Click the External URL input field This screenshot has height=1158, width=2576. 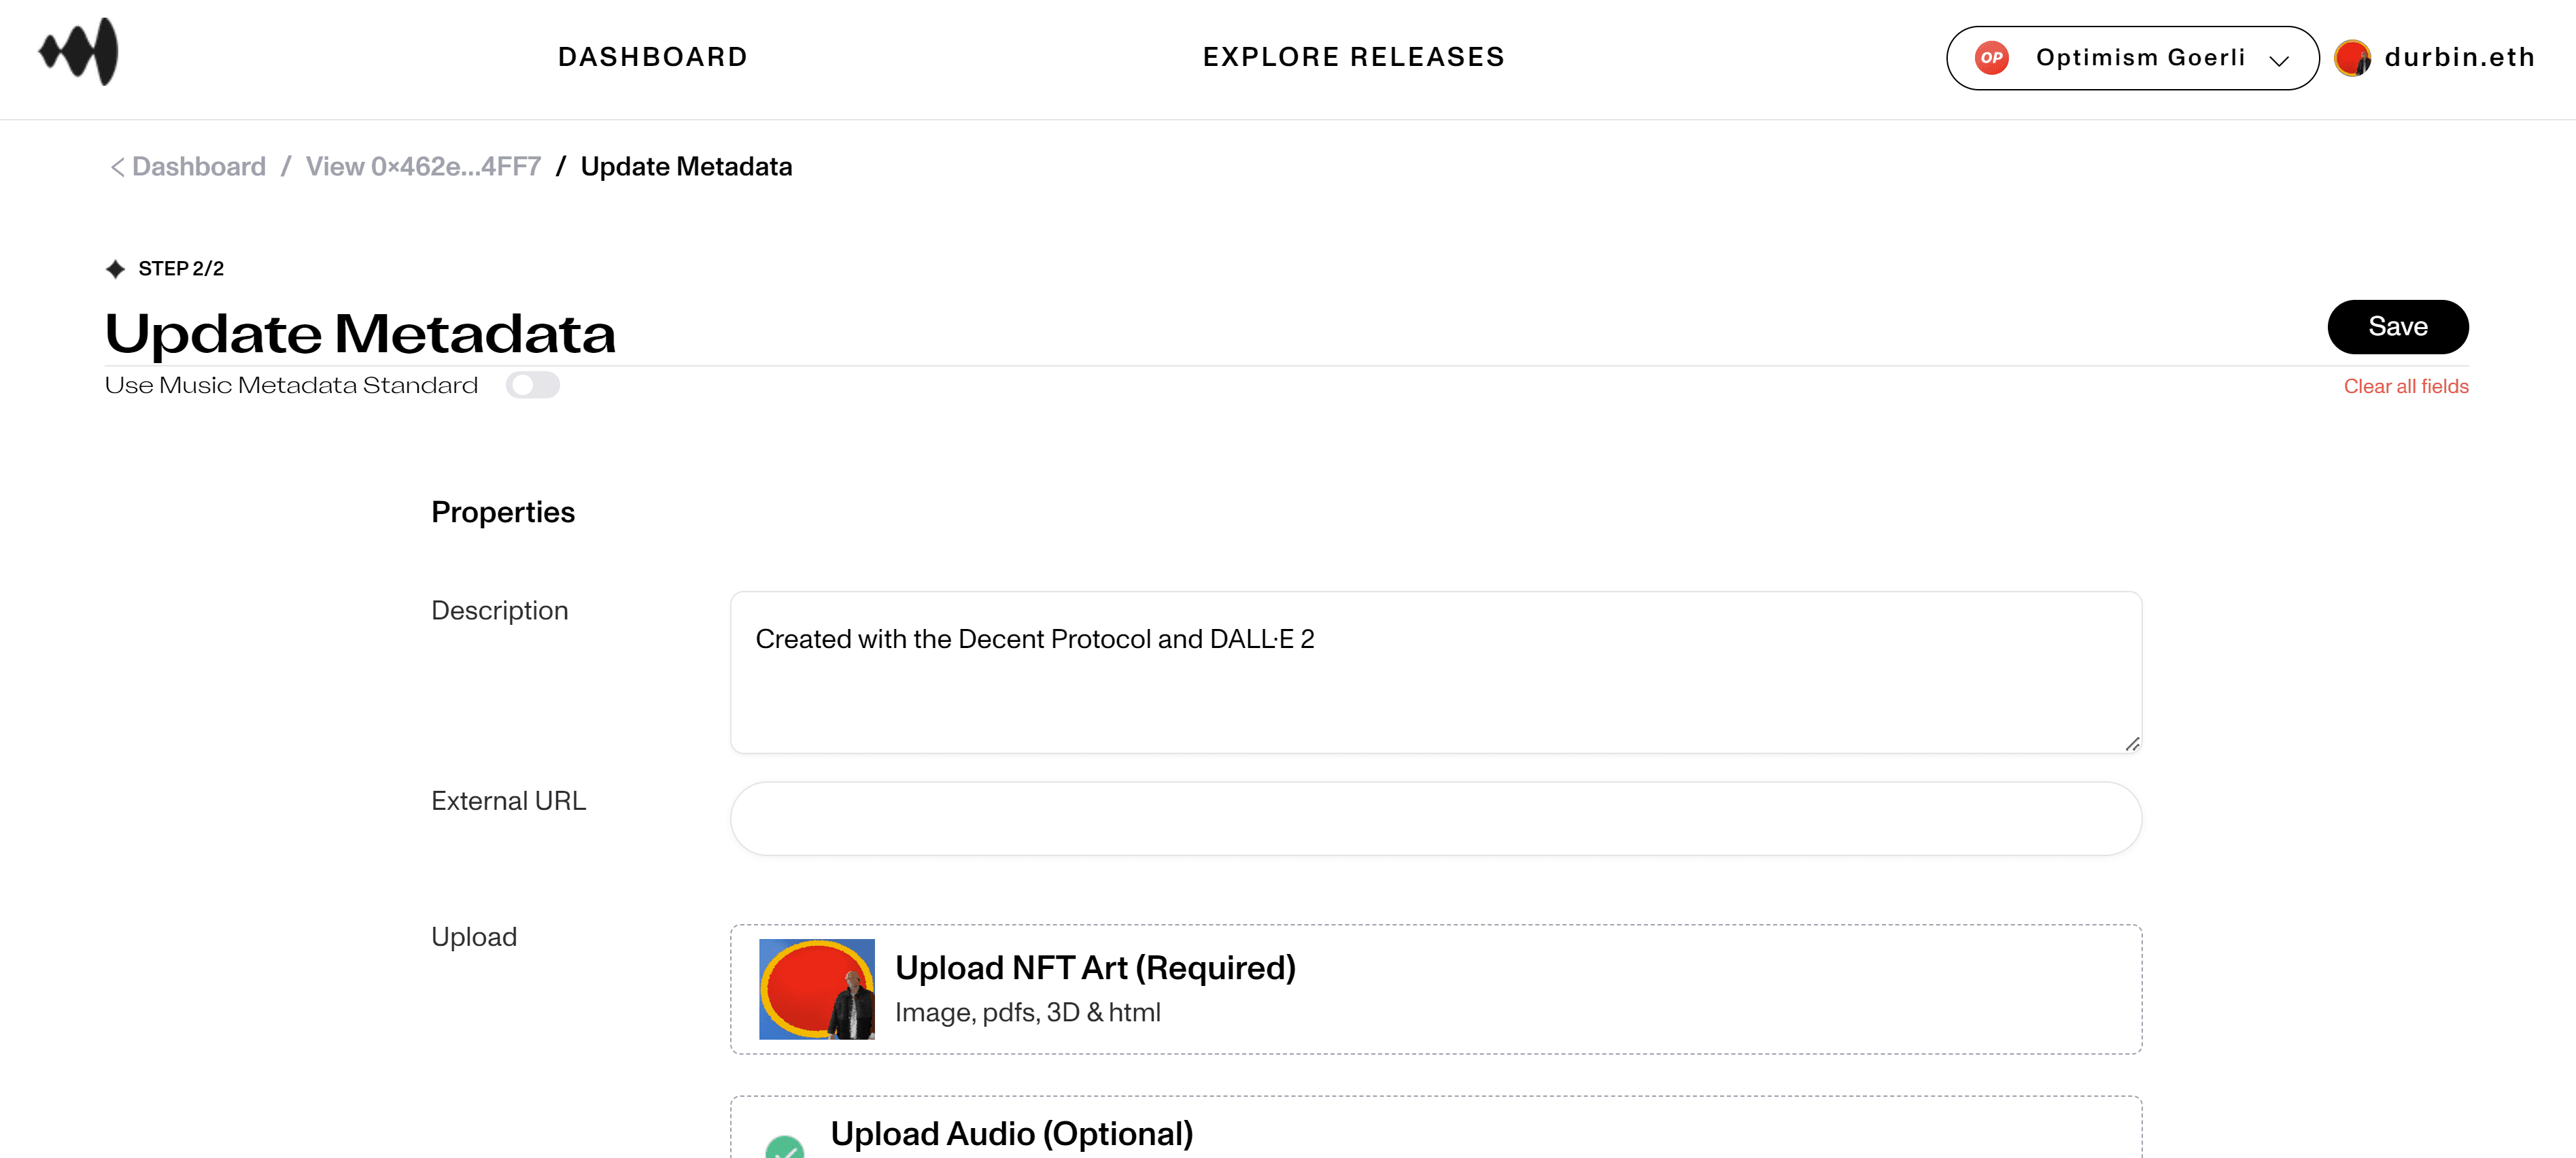1436,818
